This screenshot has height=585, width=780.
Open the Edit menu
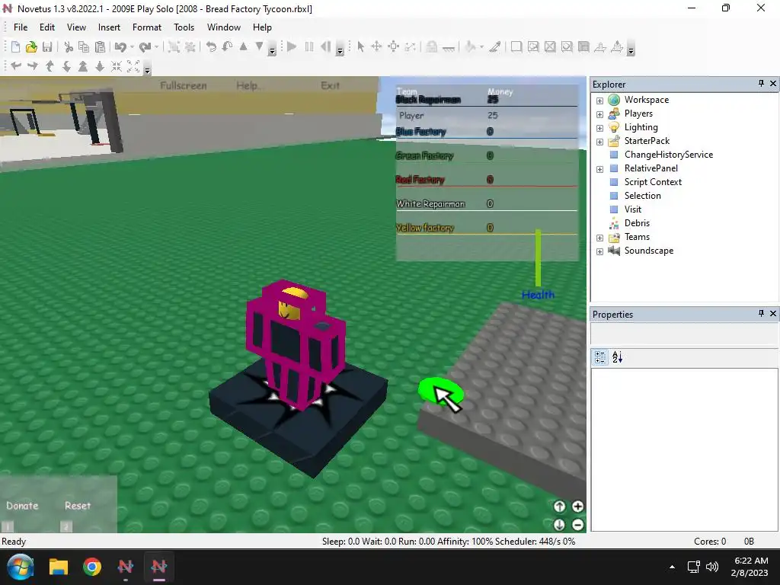(47, 27)
